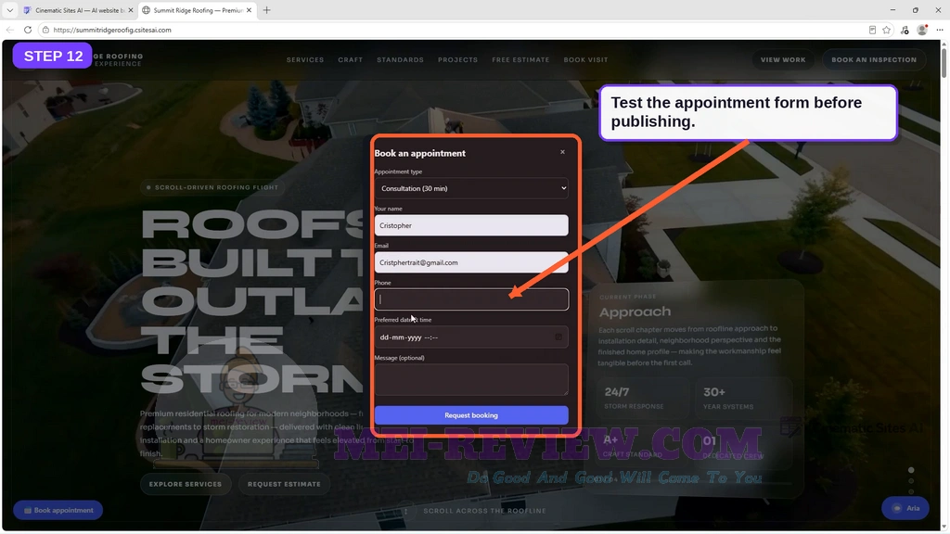This screenshot has width=950, height=534.
Task: Open the tab search dropdown arrow
Action: pyautogui.click(x=9, y=10)
